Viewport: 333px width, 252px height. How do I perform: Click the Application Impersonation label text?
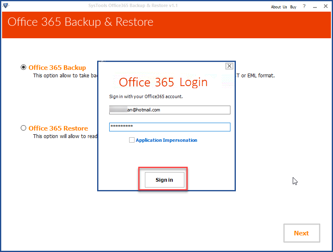click(x=166, y=140)
